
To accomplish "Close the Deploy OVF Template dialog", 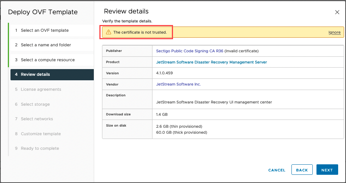I will [x=337, y=12].
